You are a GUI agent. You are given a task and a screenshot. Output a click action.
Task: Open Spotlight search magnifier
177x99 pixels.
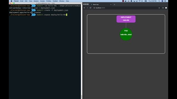(159, 1)
